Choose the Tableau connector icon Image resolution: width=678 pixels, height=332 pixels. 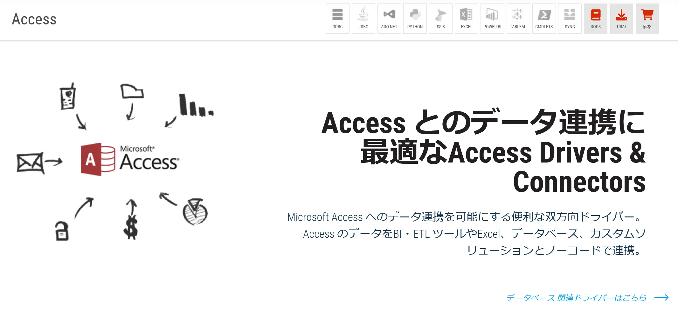[x=518, y=18]
